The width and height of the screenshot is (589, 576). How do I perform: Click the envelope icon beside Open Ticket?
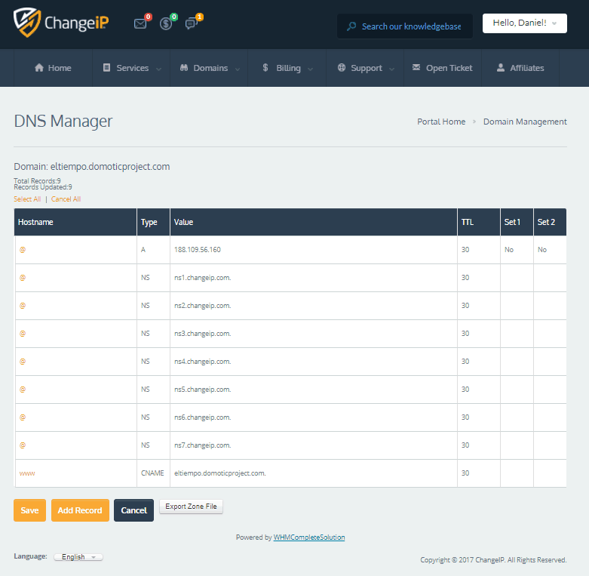pyautogui.click(x=416, y=67)
